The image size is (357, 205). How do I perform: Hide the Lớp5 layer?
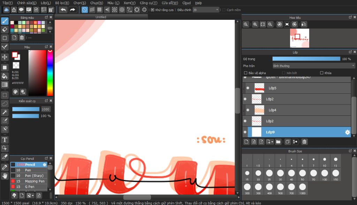(x=248, y=88)
